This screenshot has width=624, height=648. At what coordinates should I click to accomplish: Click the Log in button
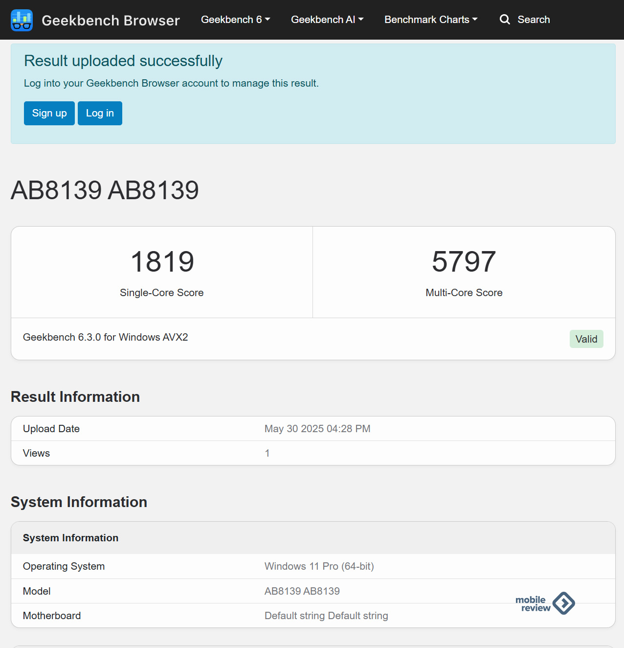point(100,113)
